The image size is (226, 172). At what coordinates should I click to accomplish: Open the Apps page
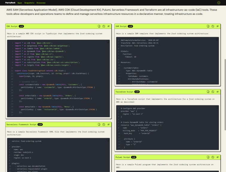pos(20,3)
